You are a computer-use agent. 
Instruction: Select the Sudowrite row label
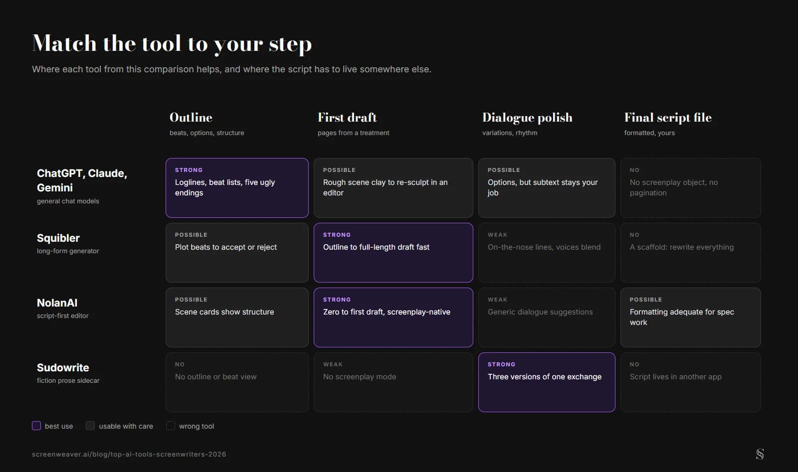[63, 368]
